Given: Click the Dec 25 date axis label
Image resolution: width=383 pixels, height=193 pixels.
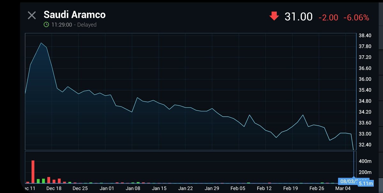Looking at the screenshot, I should (80, 189).
